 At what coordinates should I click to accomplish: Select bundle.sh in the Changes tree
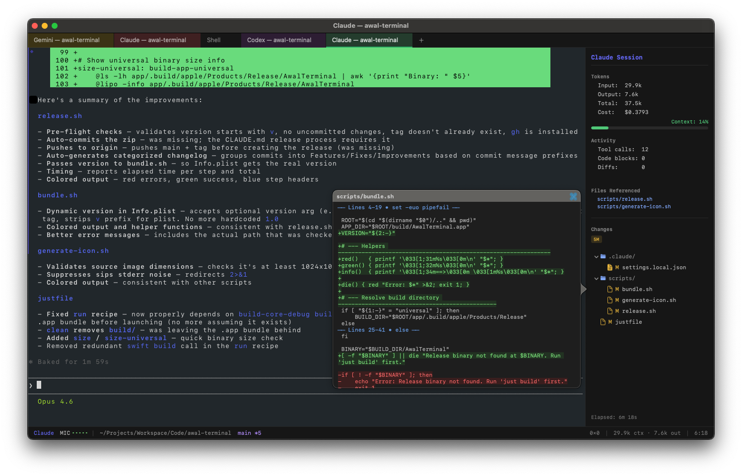pyautogui.click(x=637, y=289)
